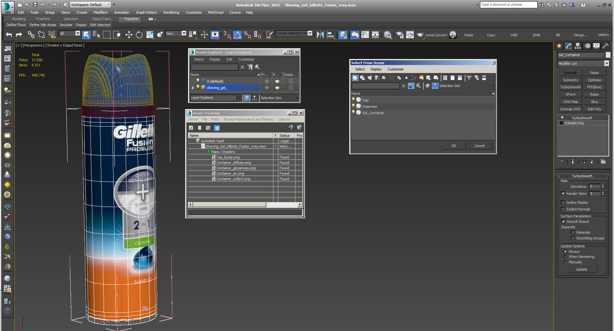Viewport: 614px width, 331px height.
Task: Toggle the Smooth Result checkbox
Action: (x=563, y=221)
